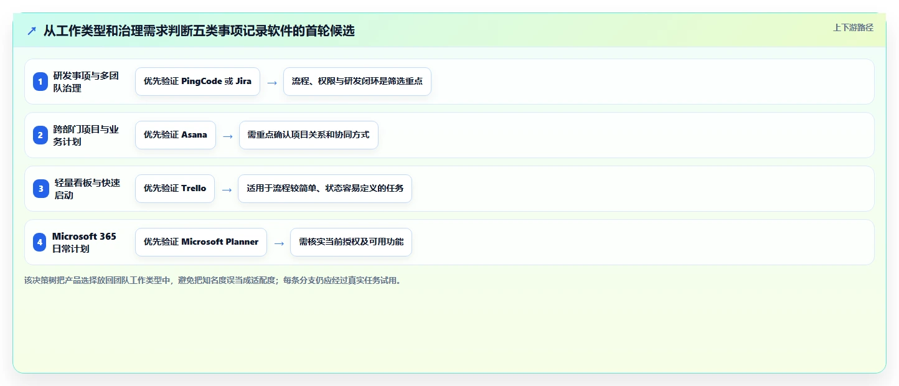Click the 优先验证 Microsoft Planner box
Screen dimensions: 899x386
click(x=201, y=242)
